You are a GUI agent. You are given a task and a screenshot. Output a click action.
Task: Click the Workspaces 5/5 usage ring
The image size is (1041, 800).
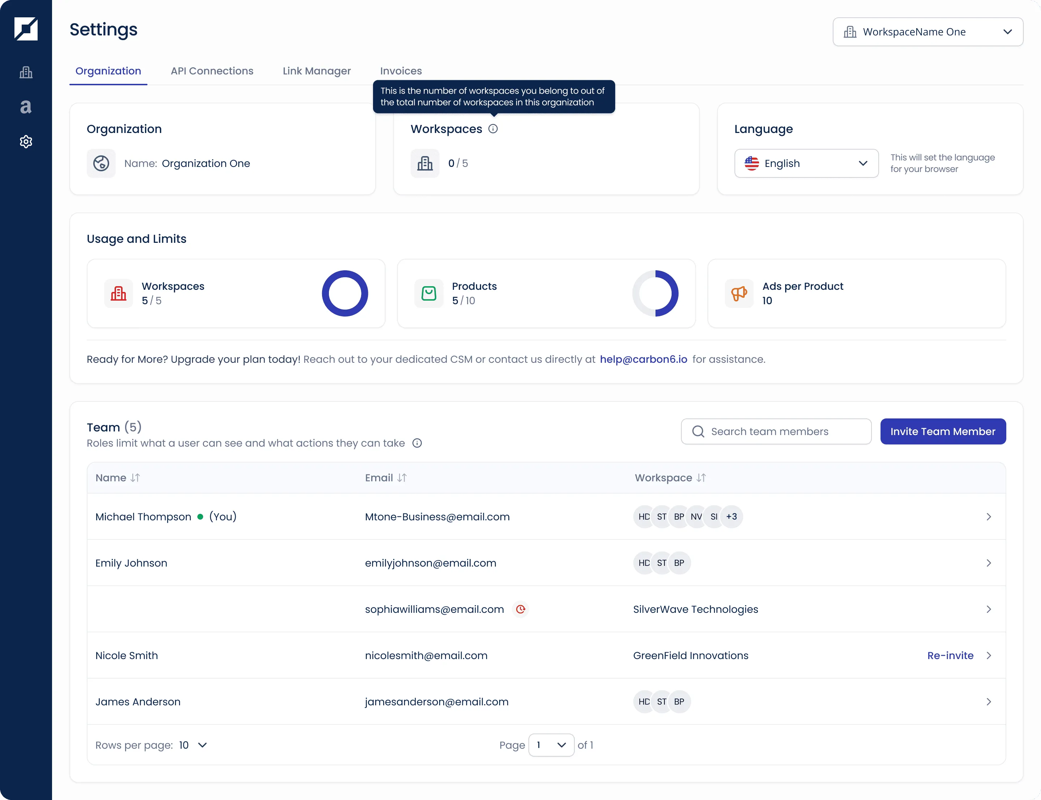345,293
